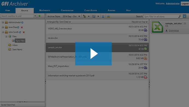The width and height of the screenshot is (189, 107).
Task: Select the Sync Files folder
Action: (20, 41)
